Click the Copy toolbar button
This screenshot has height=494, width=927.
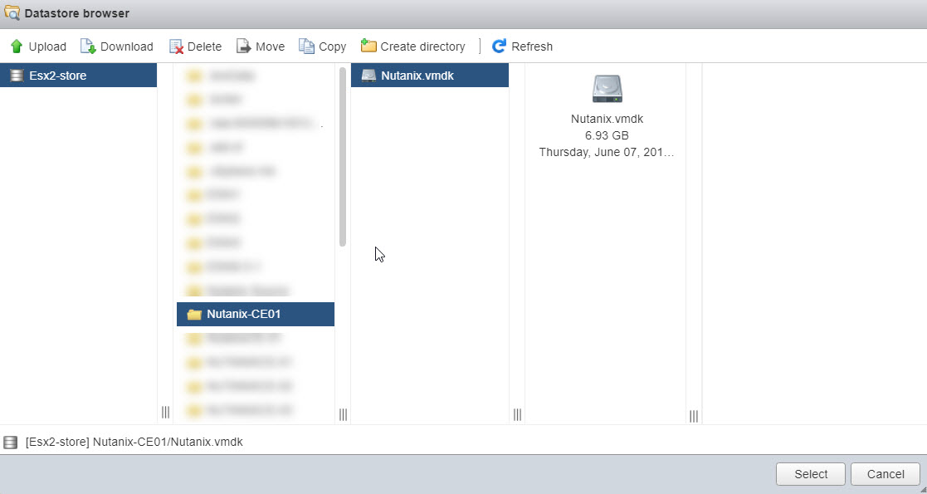(x=322, y=46)
